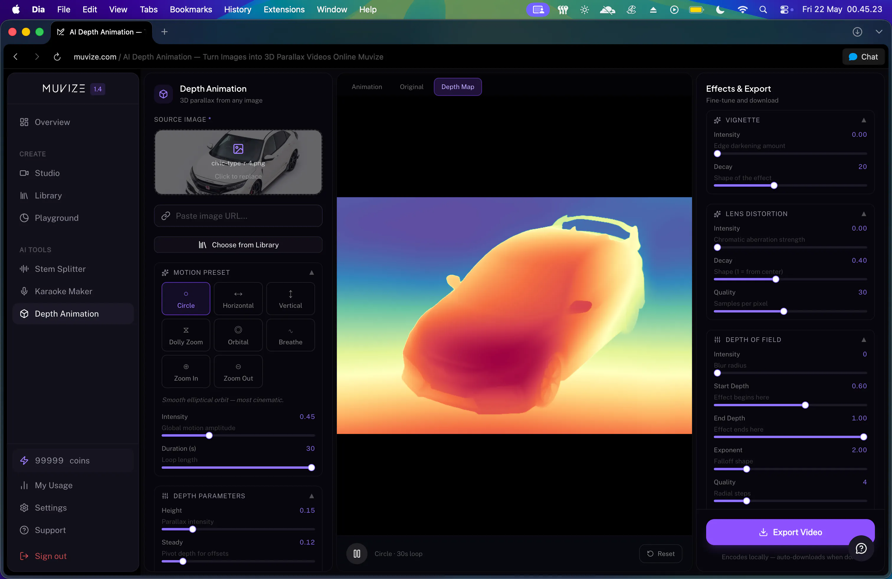Open the browser downloads icon
This screenshot has width=892, height=579.
tap(857, 32)
